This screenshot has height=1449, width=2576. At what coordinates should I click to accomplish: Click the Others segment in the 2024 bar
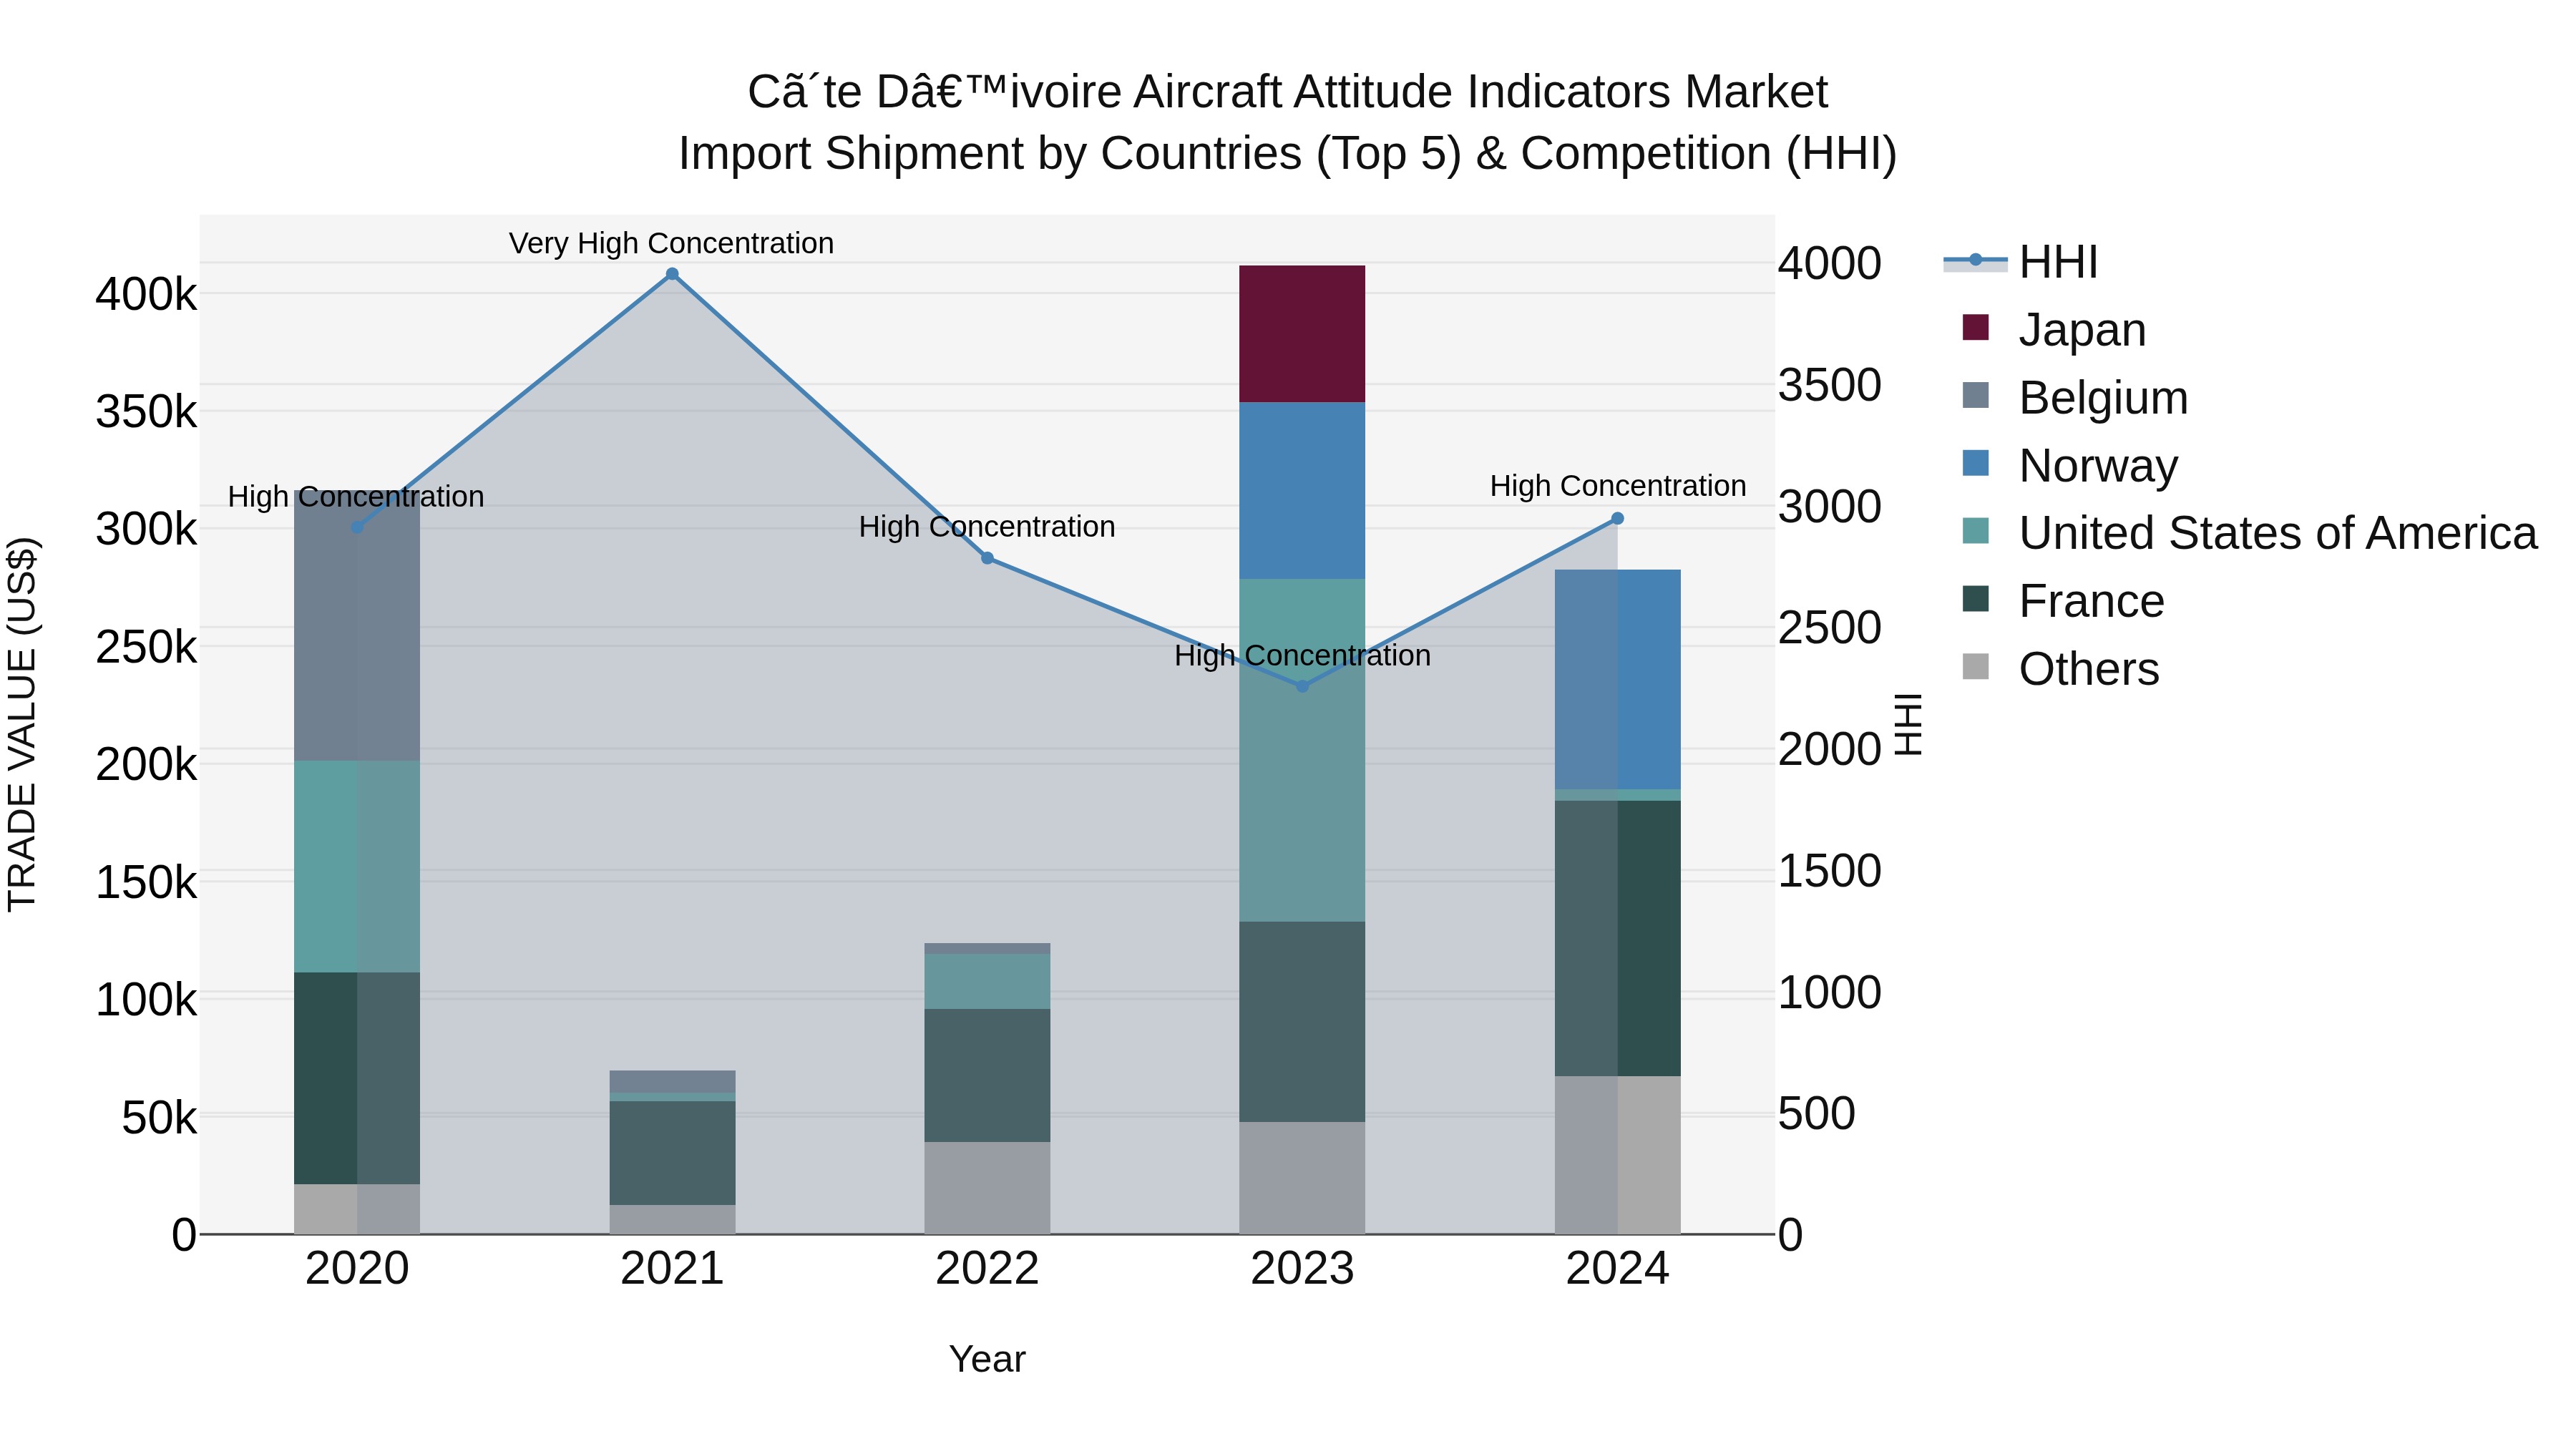pos(1617,1155)
